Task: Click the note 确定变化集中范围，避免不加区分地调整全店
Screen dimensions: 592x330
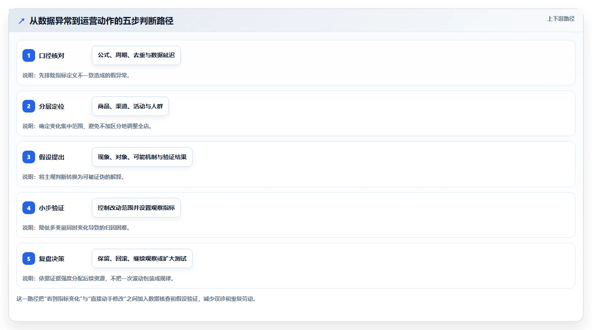Action: click(87, 126)
